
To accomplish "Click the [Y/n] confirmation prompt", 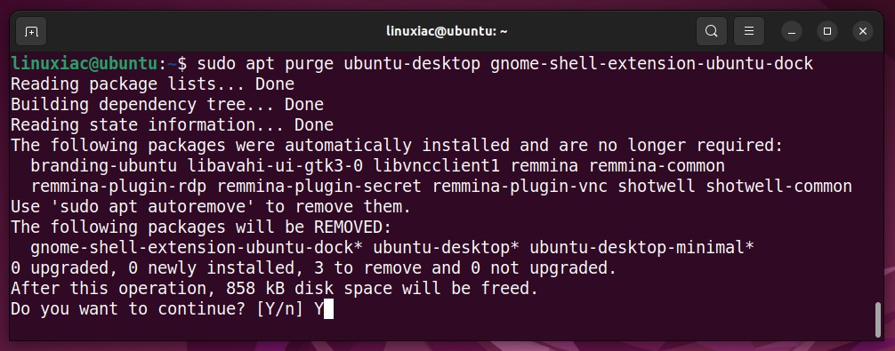I will tap(279, 309).
